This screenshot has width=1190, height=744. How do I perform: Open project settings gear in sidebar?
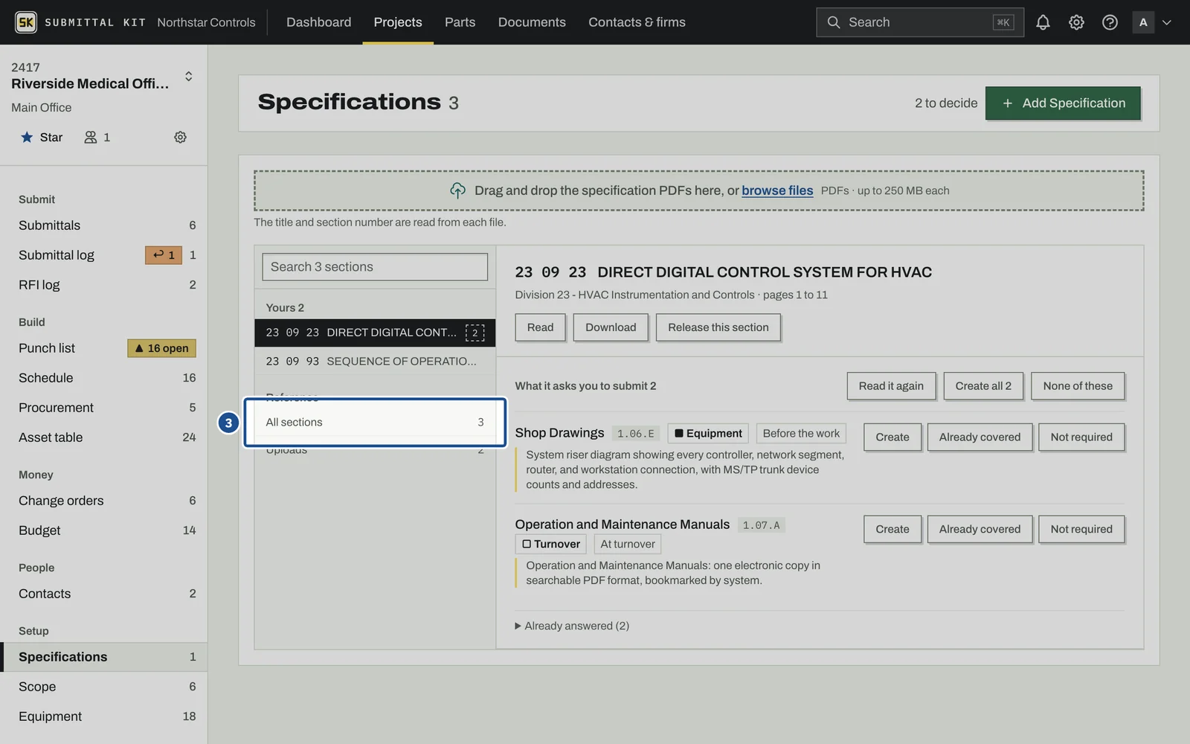point(180,137)
